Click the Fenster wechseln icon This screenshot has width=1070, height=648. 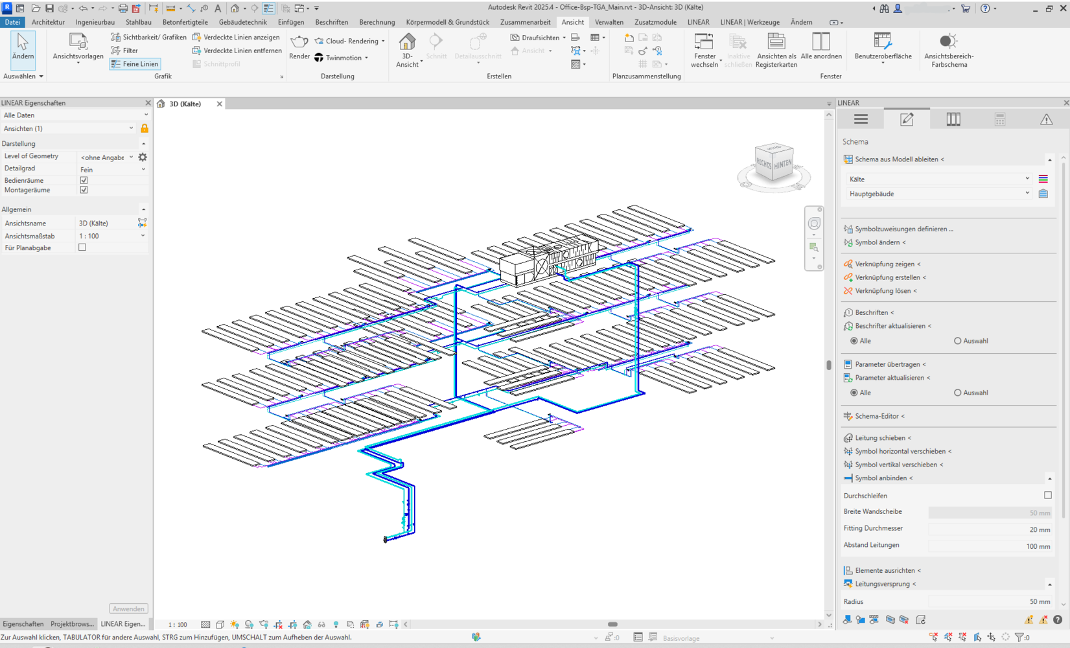pyautogui.click(x=704, y=43)
